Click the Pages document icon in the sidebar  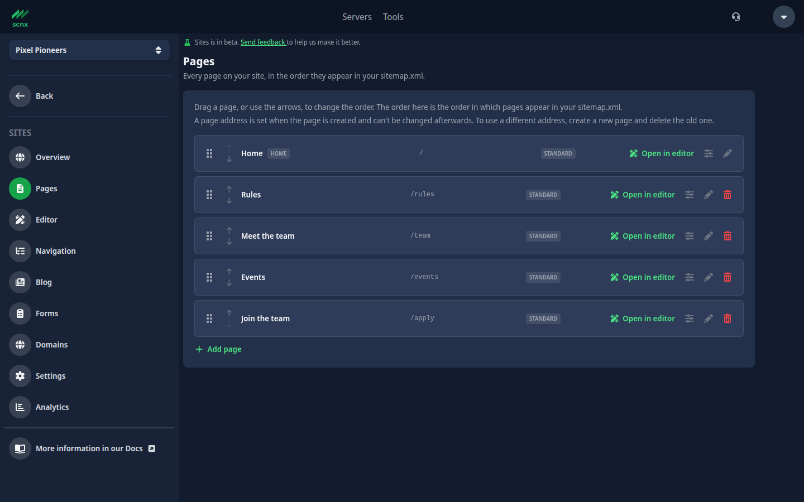(20, 189)
